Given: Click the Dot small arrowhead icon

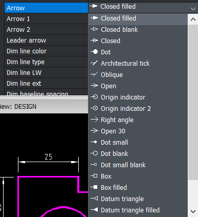Looking at the screenshot, I should coord(94,142).
